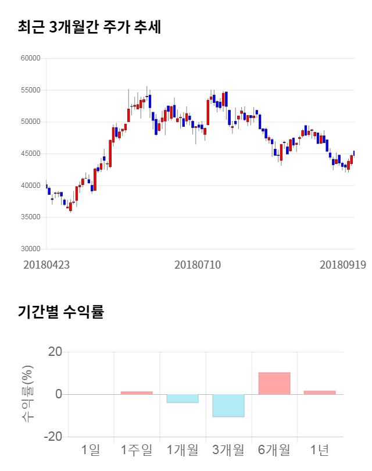Click the small red 1주일 bar

coord(137,393)
